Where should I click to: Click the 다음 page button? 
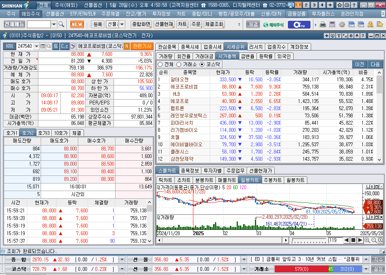(x=375, y=64)
